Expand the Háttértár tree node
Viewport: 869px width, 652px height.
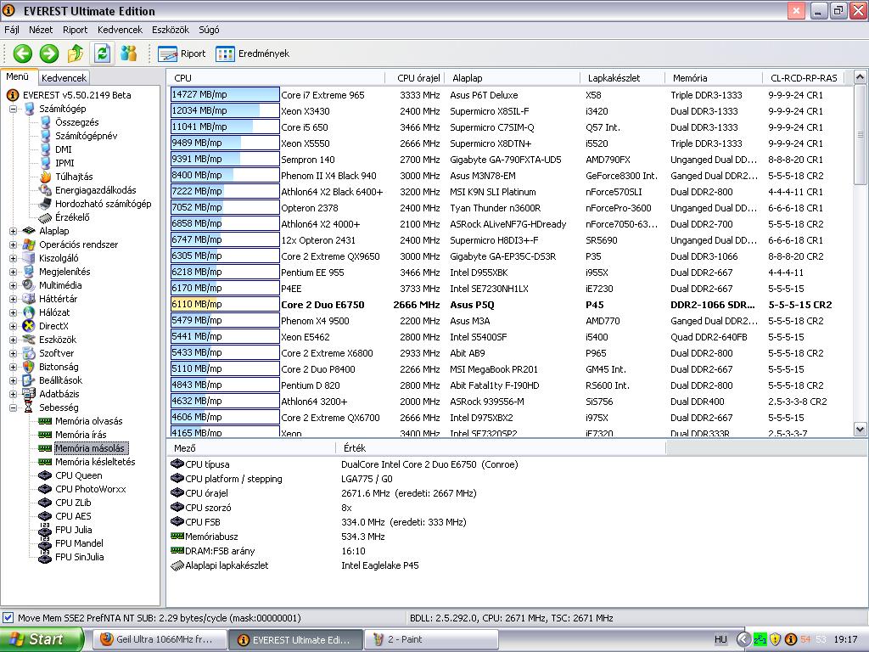click(x=13, y=299)
